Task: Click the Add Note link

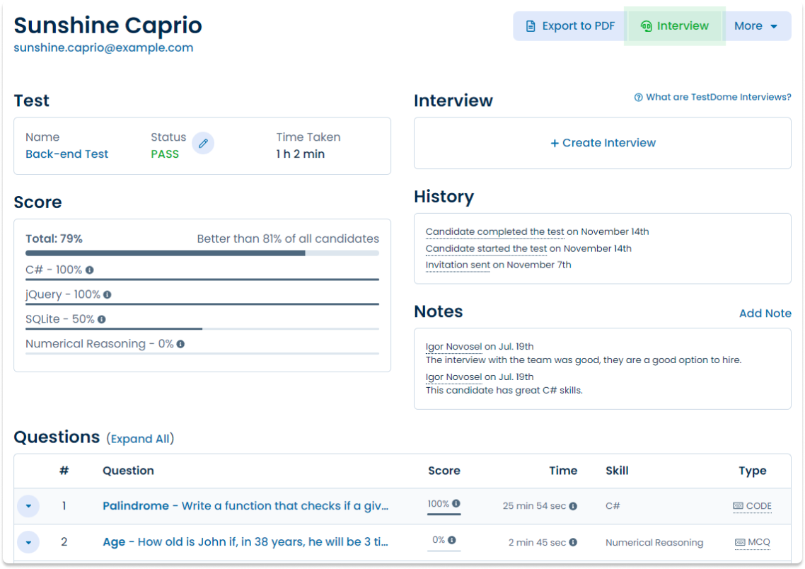Action: click(765, 313)
